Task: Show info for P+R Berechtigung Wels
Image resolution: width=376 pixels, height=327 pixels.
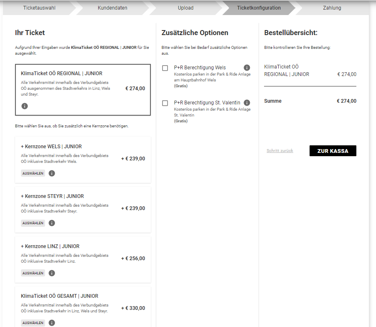Action: click(x=247, y=68)
